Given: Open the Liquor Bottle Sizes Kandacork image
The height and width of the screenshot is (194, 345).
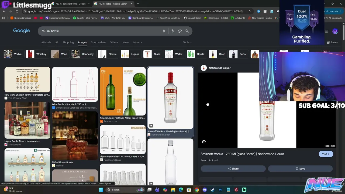Looking at the screenshot, I should click(x=123, y=140).
